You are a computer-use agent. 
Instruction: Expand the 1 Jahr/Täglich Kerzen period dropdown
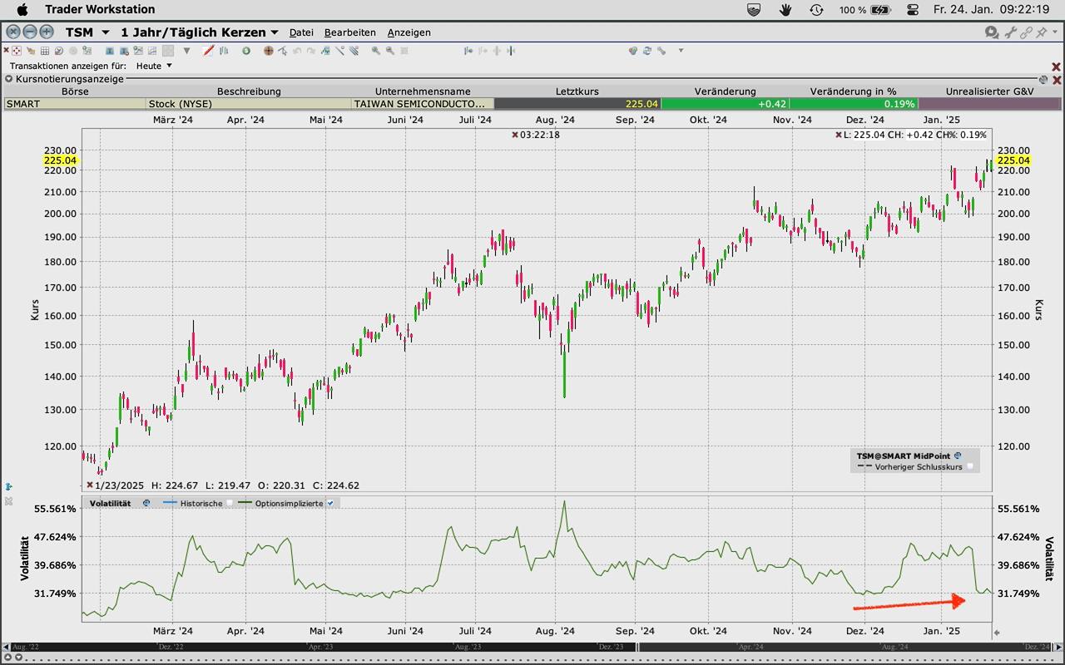tap(275, 32)
